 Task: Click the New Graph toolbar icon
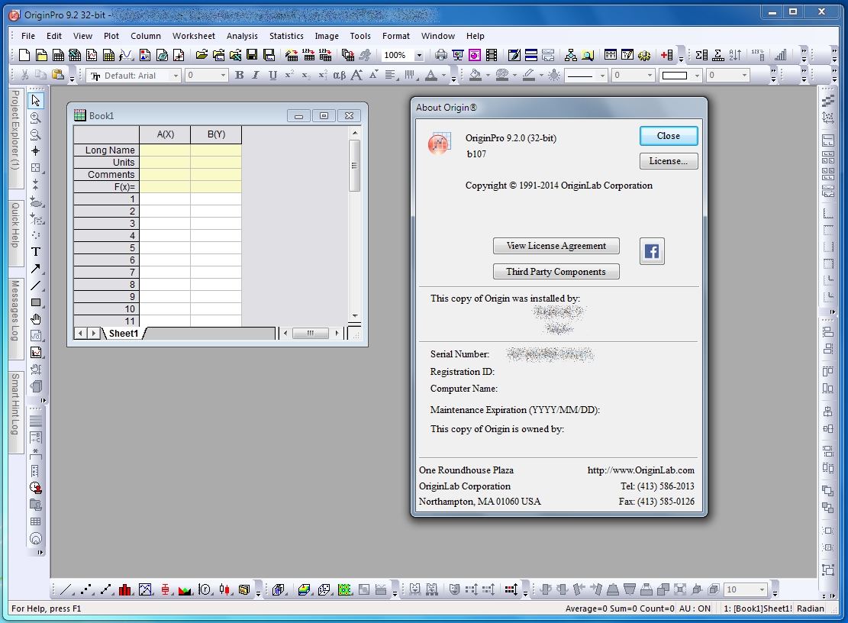pos(92,55)
